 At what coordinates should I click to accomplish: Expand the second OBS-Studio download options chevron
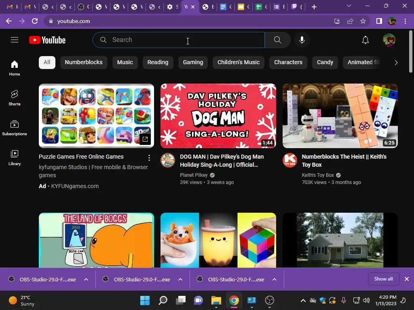pos(180,279)
